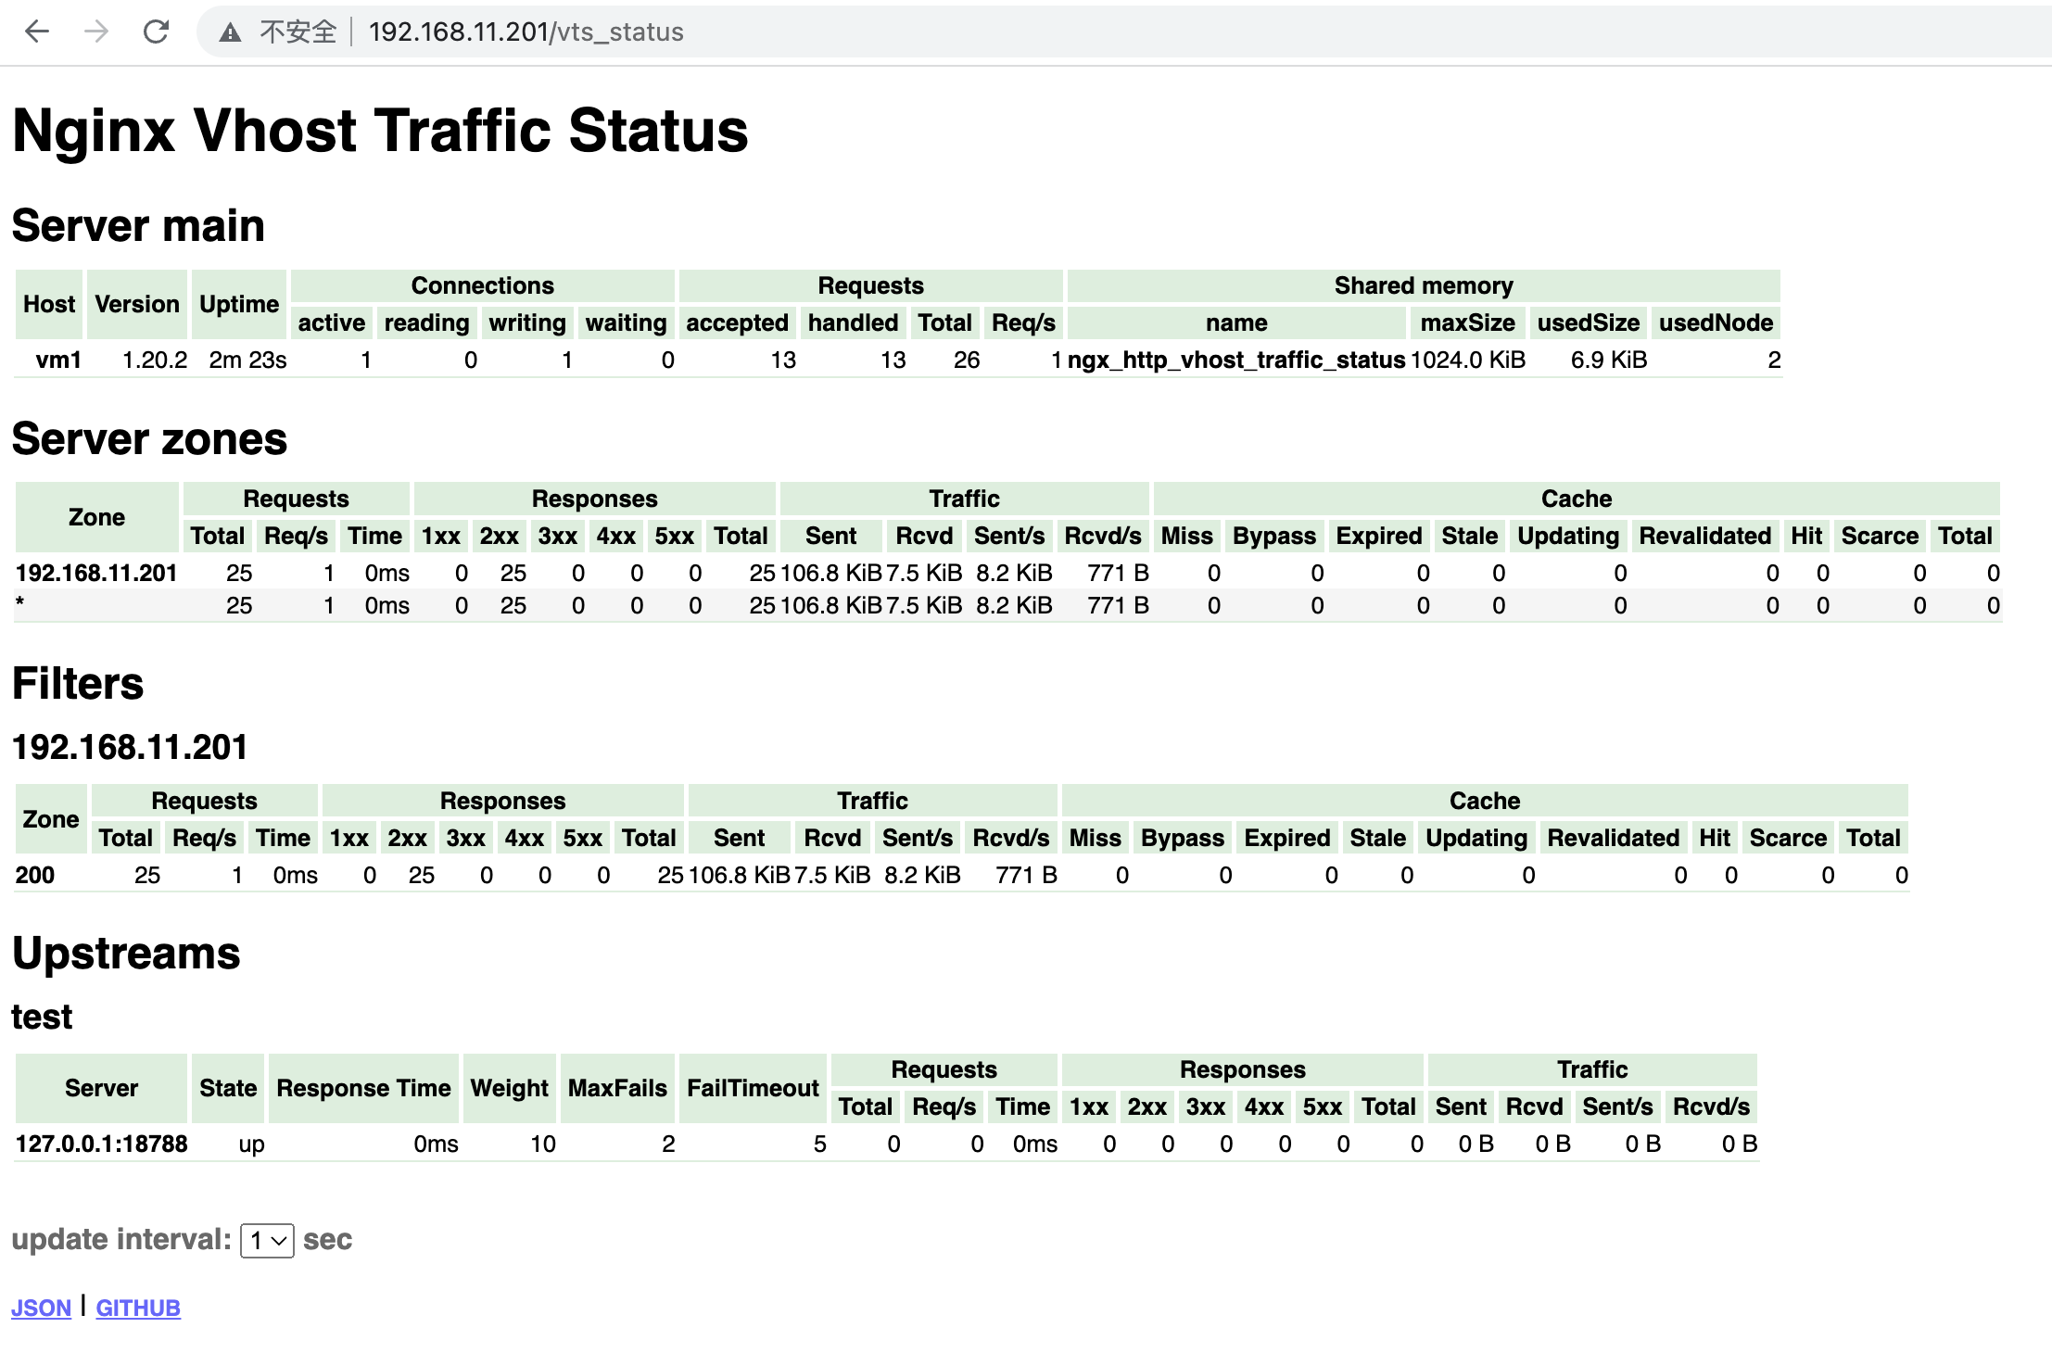This screenshot has width=2052, height=1353.
Task: Click the JSON link at page bottom
Action: click(43, 1308)
